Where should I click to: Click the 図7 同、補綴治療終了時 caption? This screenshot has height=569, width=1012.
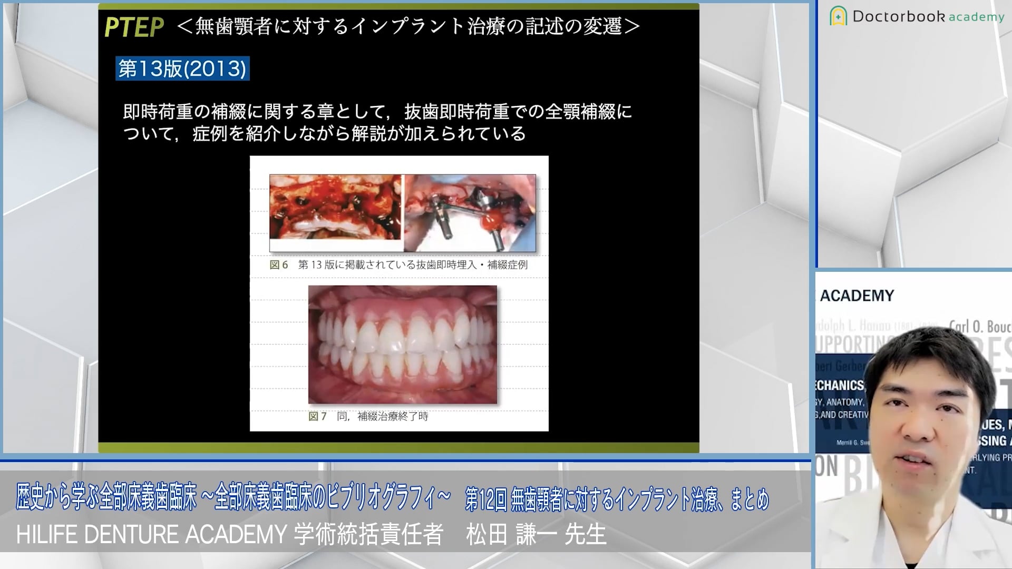tap(368, 416)
